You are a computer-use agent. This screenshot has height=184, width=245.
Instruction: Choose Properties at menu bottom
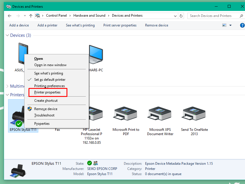coord(42,124)
